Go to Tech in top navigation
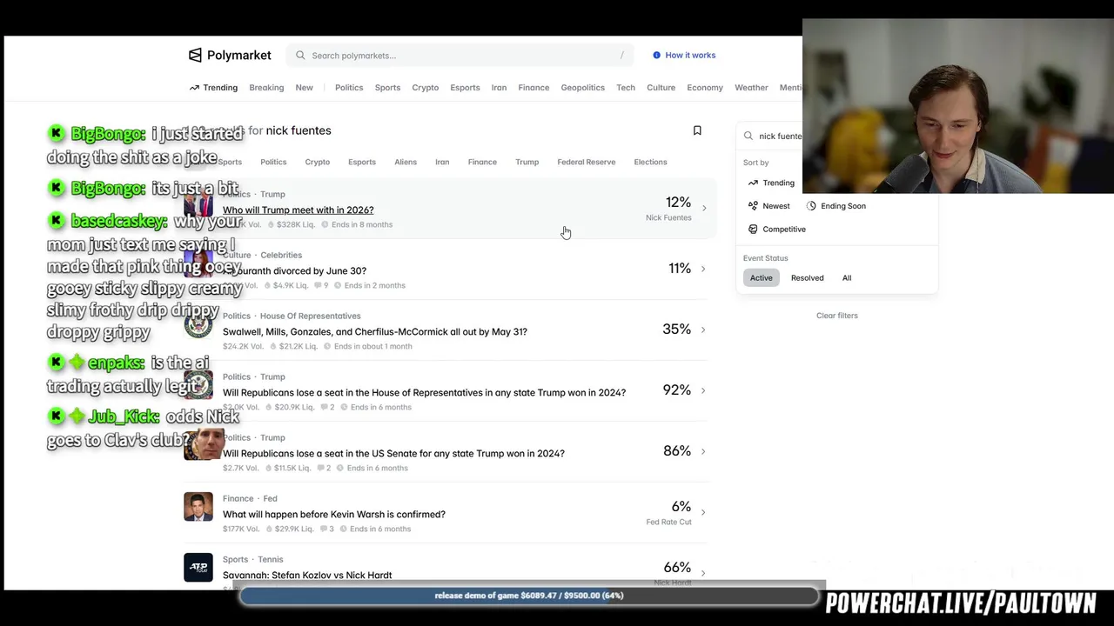 (x=626, y=88)
